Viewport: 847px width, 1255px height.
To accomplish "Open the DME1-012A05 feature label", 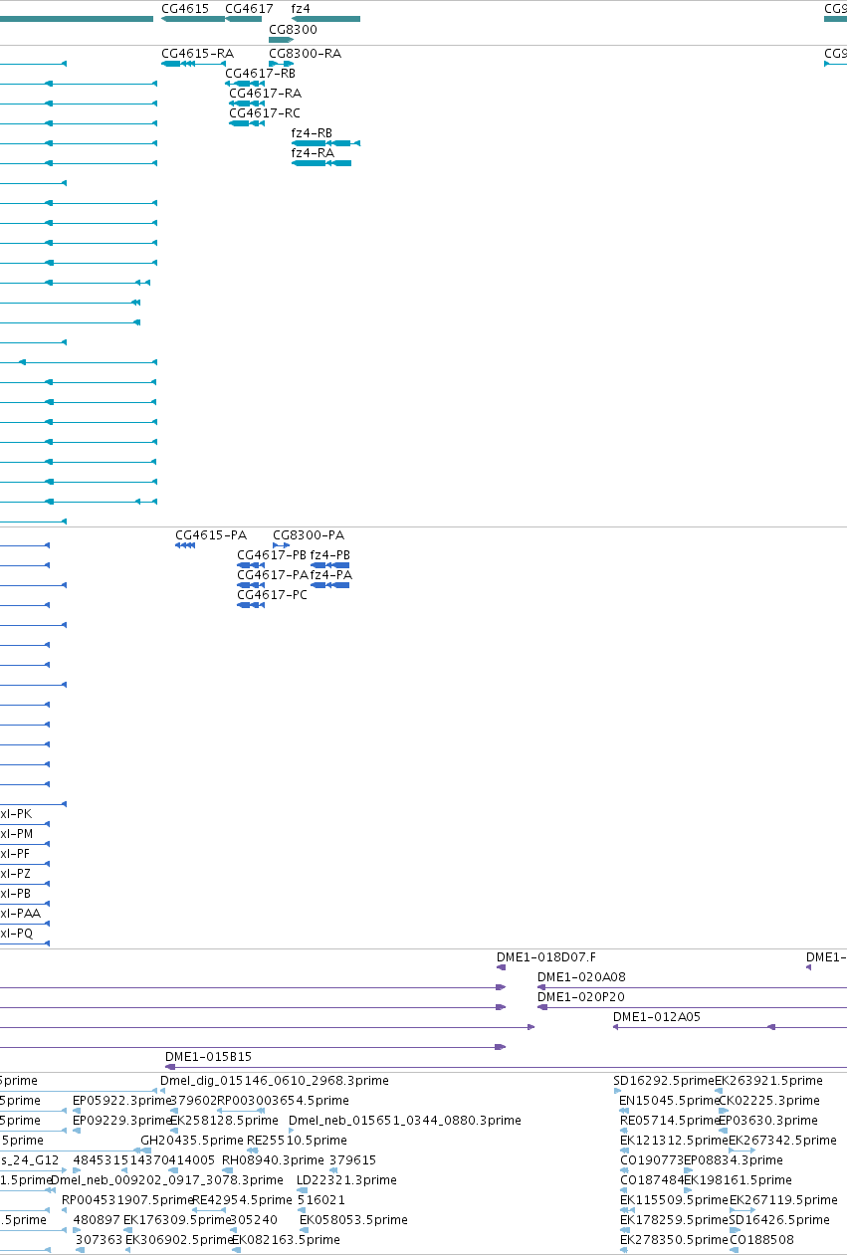I will [x=657, y=1017].
